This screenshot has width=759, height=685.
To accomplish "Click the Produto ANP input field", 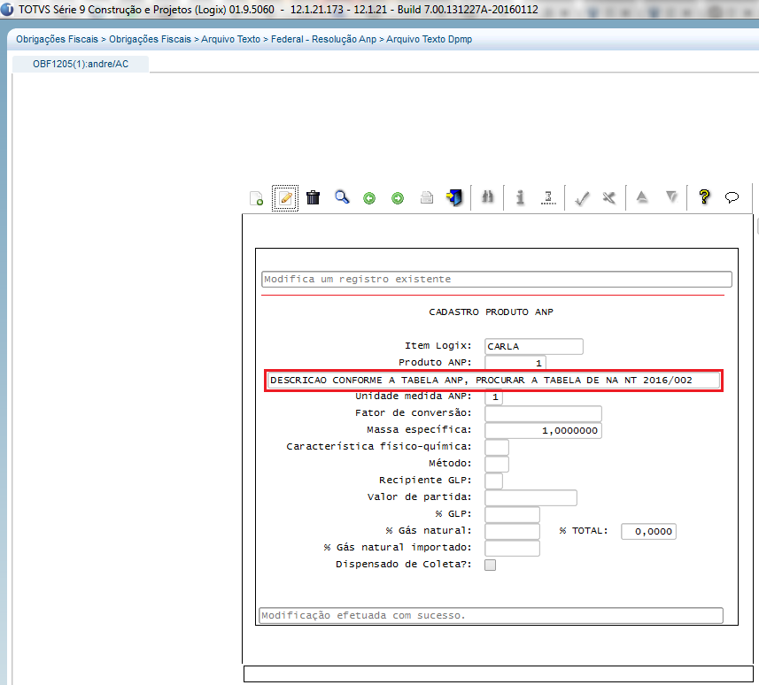I will (515, 363).
